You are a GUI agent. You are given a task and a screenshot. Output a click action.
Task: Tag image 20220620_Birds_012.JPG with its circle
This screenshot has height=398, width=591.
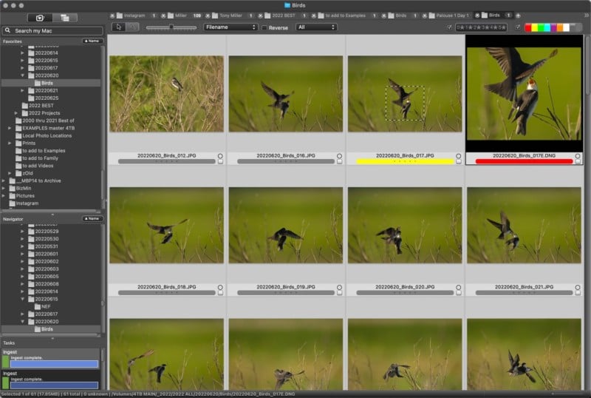[220, 156]
